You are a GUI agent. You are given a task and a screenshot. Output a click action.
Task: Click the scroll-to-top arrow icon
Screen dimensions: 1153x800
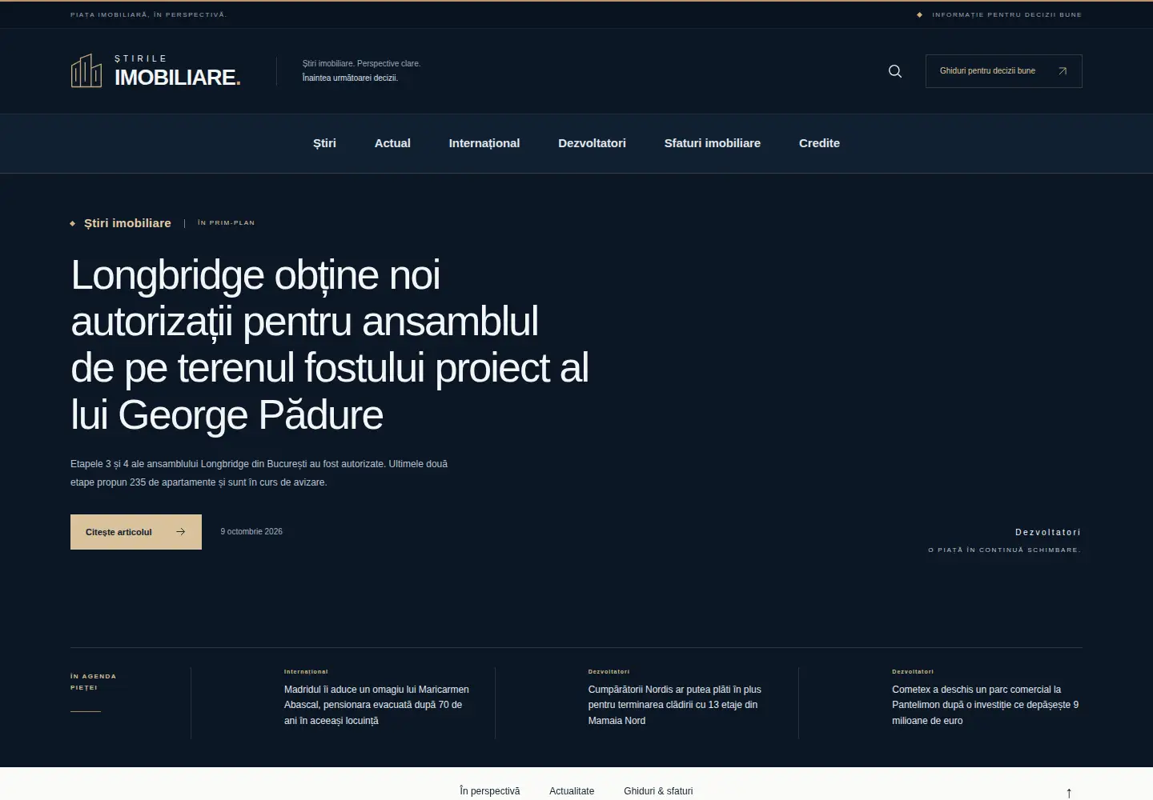point(1069,793)
